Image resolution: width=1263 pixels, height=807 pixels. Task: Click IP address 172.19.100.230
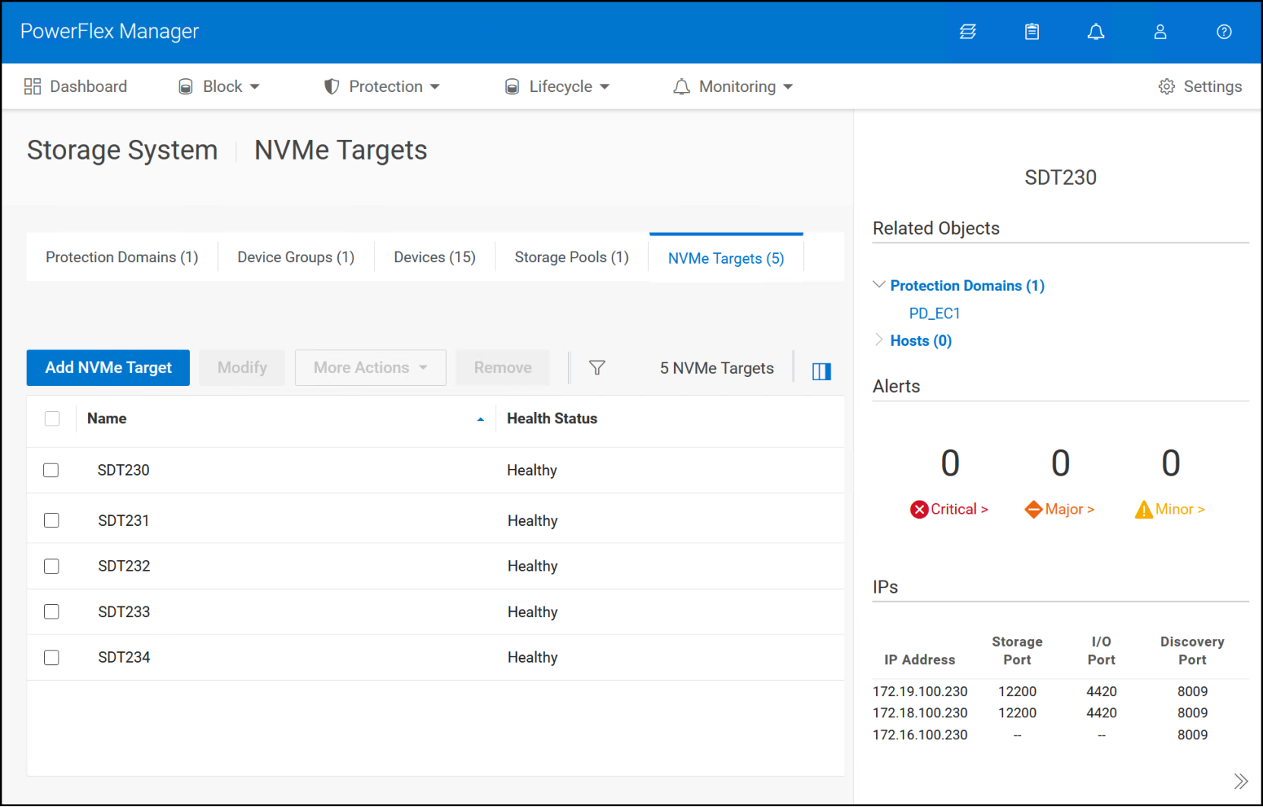[x=920, y=691]
